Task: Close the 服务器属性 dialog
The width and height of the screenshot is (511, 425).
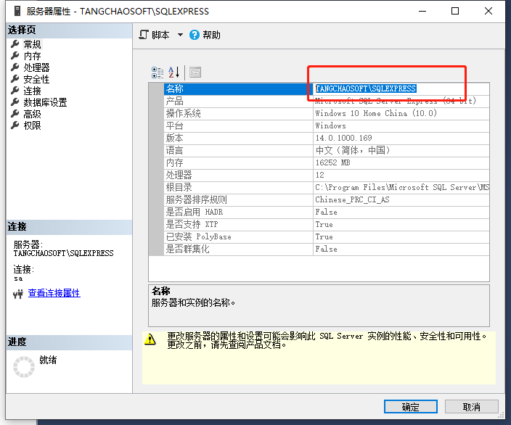Action: point(488,11)
